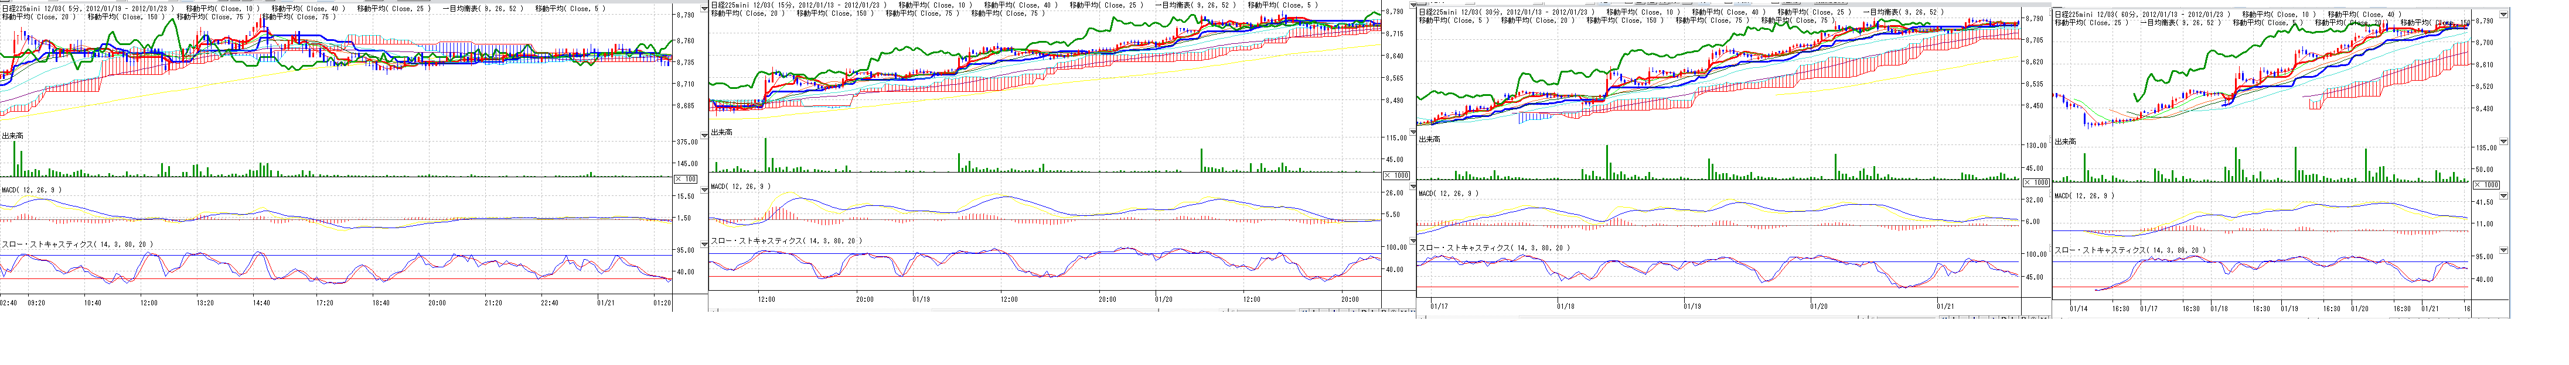Open the MACD panel dropdown on the 60-minute chart

coord(2503,195)
